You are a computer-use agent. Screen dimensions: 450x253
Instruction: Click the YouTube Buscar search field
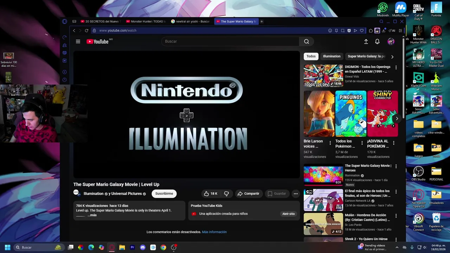(x=230, y=41)
